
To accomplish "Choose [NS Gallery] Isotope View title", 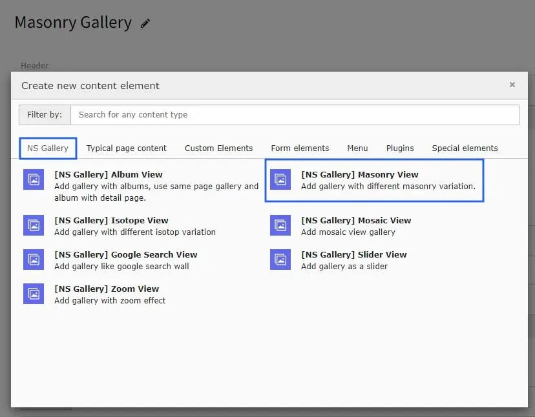I will pos(111,221).
